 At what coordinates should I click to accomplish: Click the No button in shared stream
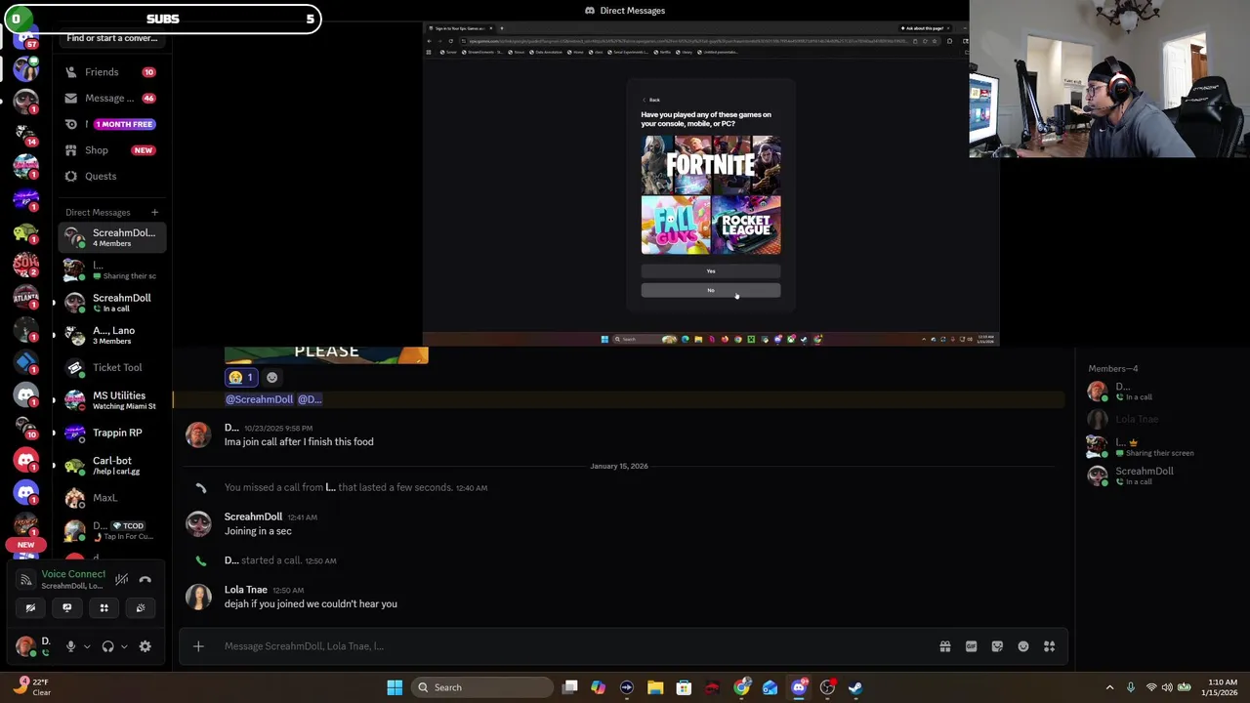click(711, 290)
